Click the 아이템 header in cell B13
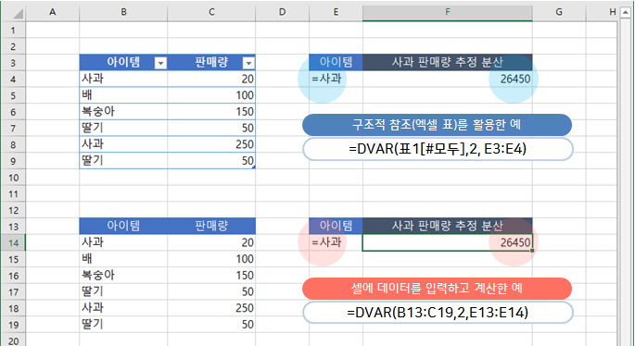 (x=123, y=226)
